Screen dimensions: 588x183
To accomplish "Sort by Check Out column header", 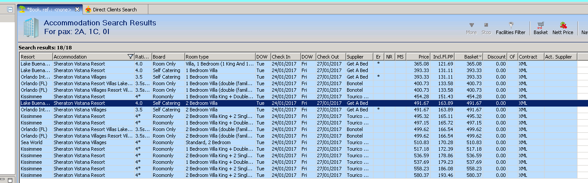I will [331, 57].
